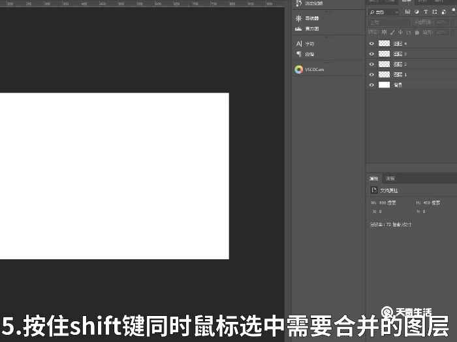
Task: Switch to the tab next to 属性
Action: click(x=390, y=178)
